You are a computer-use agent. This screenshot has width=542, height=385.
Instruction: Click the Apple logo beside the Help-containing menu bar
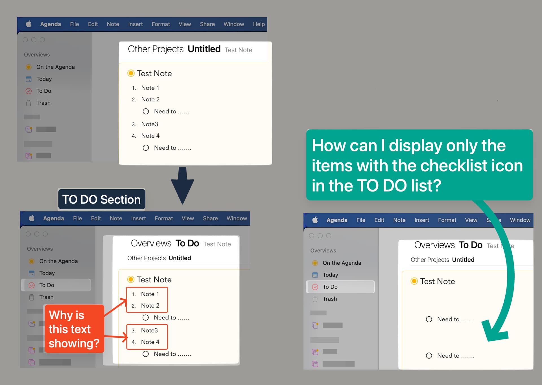pyautogui.click(x=29, y=24)
